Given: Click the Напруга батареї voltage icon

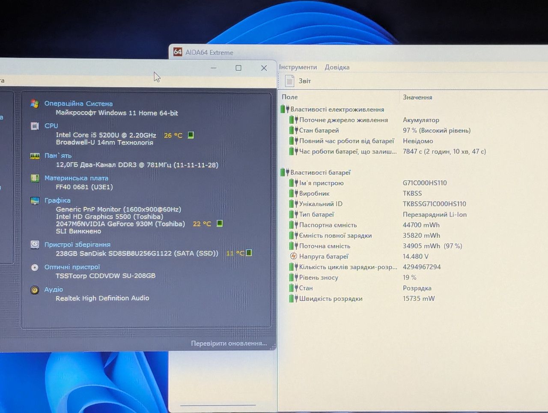Looking at the screenshot, I should coord(293,256).
